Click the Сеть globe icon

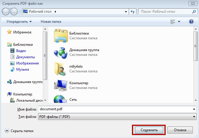point(61,99)
